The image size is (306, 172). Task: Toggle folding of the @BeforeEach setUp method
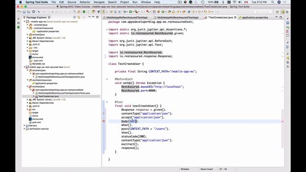(x=107, y=79)
